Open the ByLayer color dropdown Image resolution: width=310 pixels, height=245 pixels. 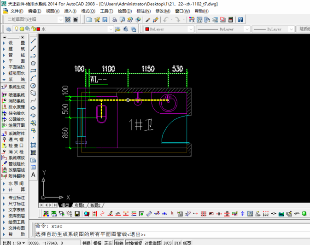[x=169, y=29]
